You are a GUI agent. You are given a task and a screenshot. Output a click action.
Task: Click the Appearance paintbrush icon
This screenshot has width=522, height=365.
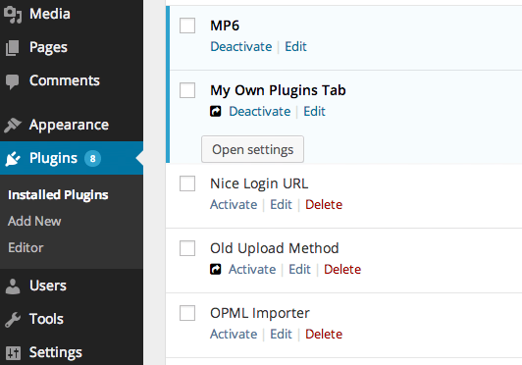[13, 126]
